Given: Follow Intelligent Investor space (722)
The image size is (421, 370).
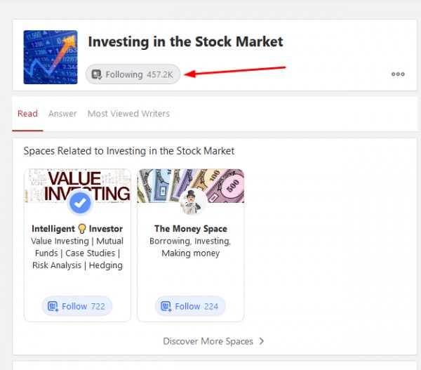Looking at the screenshot, I should 77,306.
